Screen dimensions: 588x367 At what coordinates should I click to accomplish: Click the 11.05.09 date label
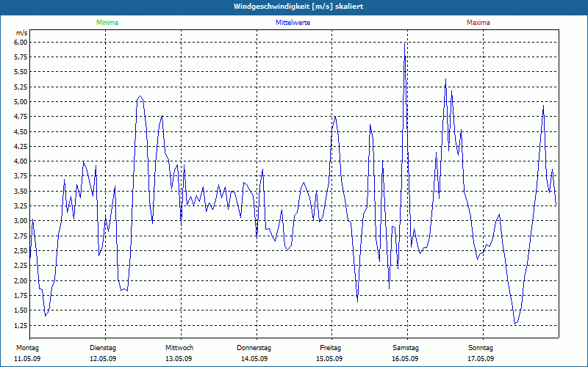pos(27,359)
